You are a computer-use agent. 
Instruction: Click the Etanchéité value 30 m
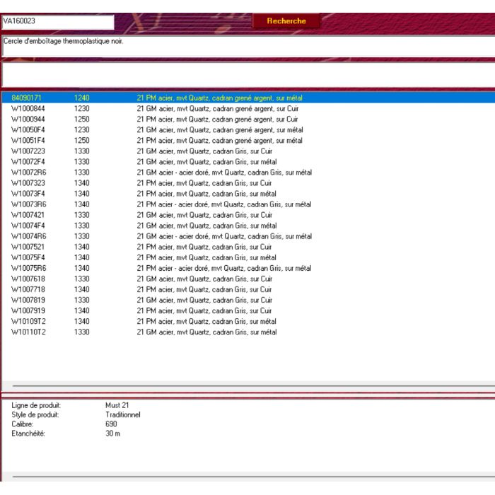[x=112, y=433]
